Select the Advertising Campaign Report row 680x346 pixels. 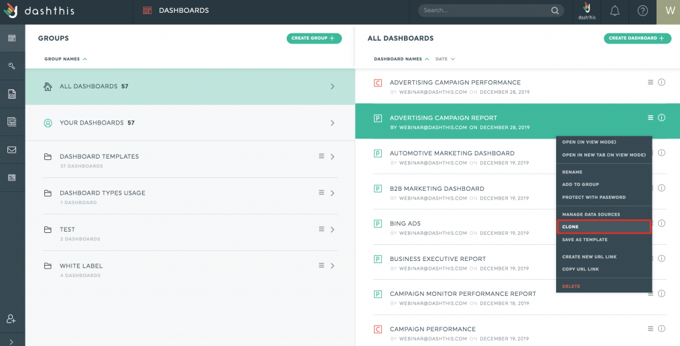coord(517,122)
